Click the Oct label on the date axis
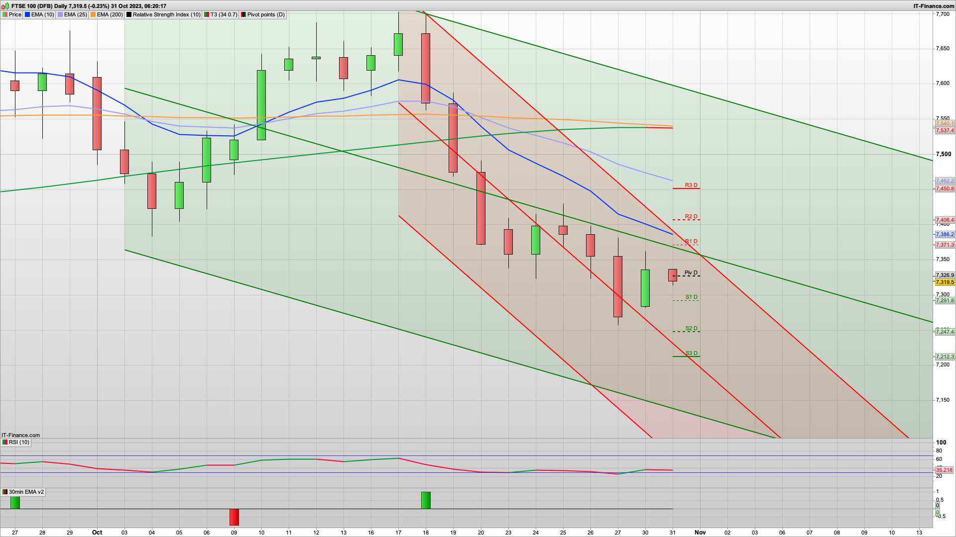 tap(97, 532)
